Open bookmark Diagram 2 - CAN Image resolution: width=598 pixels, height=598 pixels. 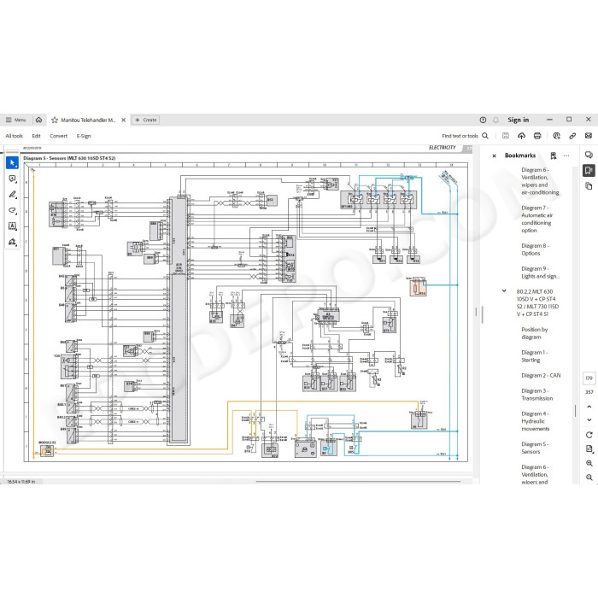[541, 375]
